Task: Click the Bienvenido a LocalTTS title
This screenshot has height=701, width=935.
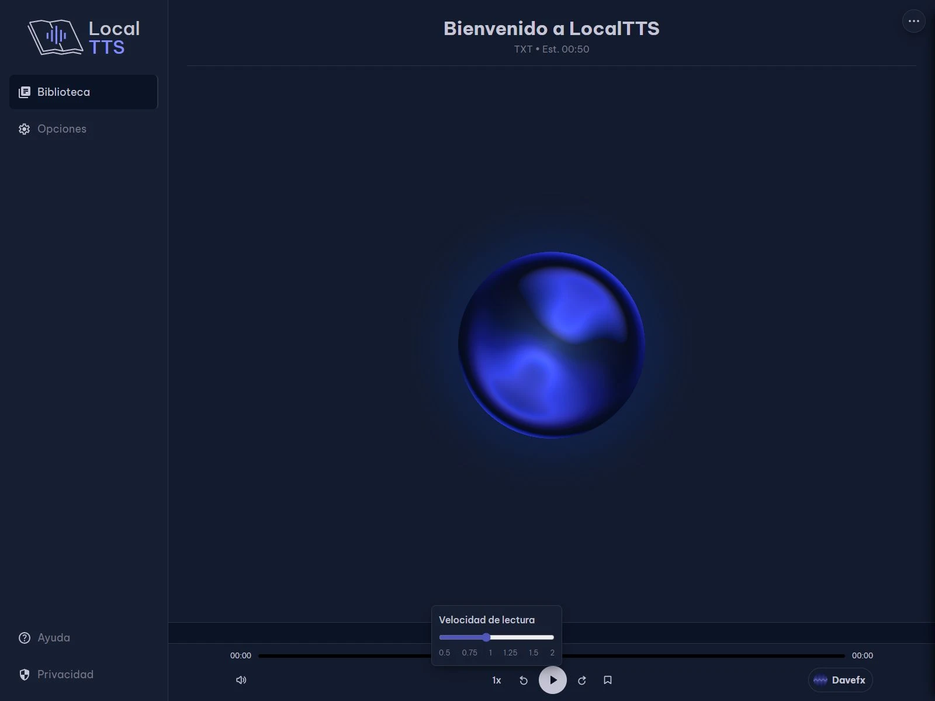Action: [552, 28]
